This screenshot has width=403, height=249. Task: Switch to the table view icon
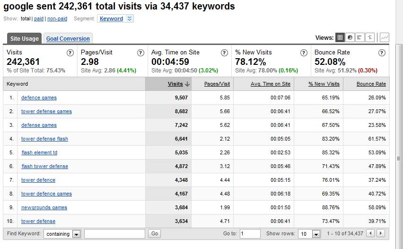(340, 37)
